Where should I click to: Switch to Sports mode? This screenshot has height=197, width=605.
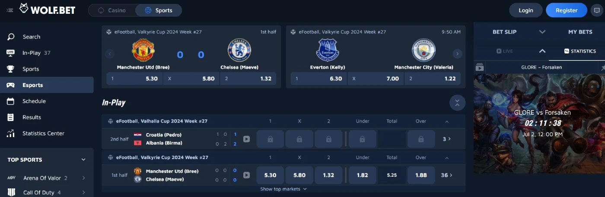pos(159,10)
